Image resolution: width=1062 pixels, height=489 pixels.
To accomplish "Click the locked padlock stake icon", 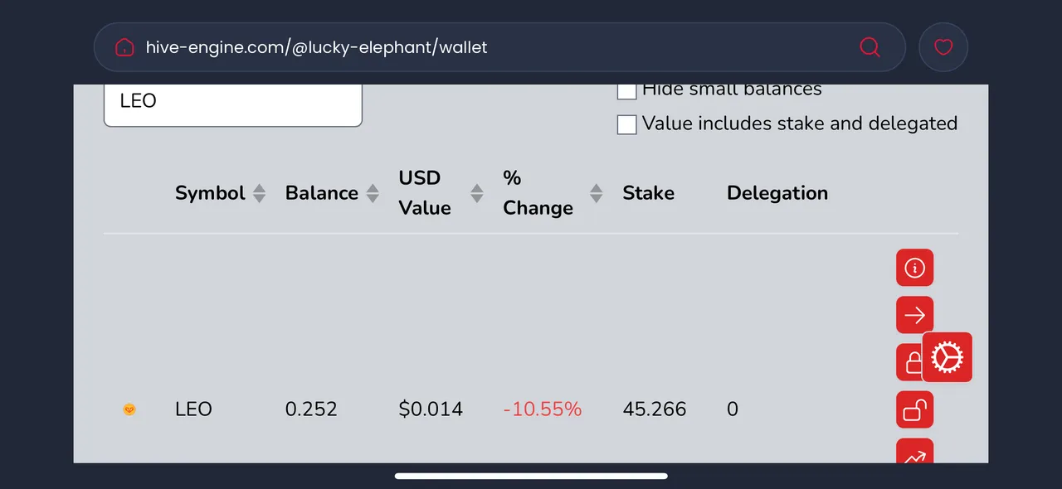I will 910,362.
